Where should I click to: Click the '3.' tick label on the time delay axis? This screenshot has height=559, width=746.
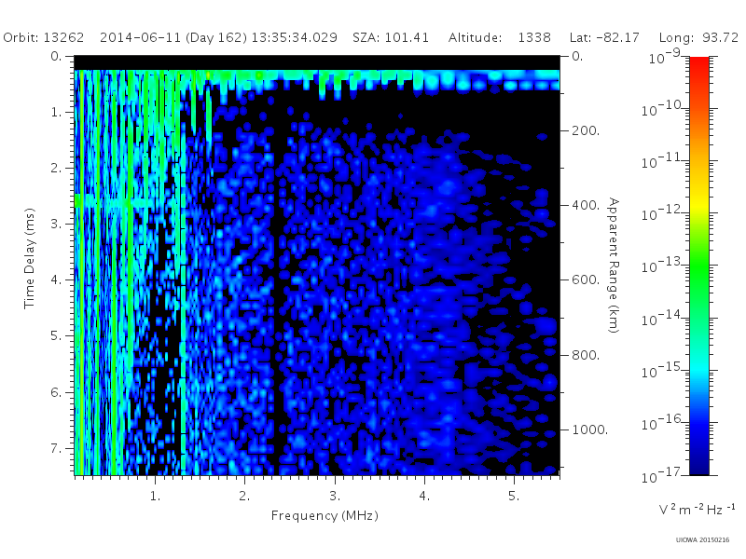56,224
